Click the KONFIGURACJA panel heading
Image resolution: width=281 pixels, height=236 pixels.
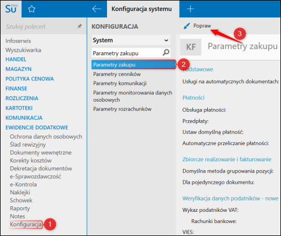tap(115, 26)
